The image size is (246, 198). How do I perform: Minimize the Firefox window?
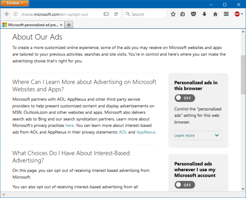211,5
